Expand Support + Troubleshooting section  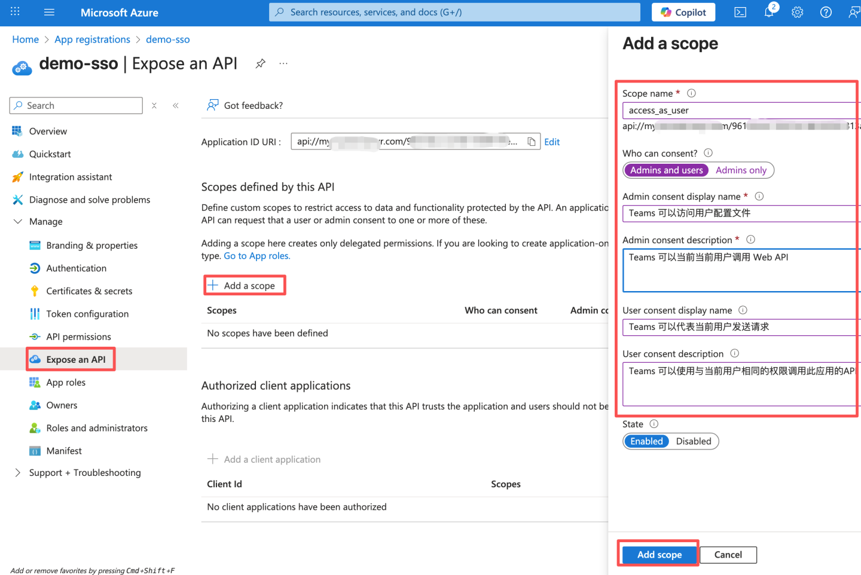18,473
